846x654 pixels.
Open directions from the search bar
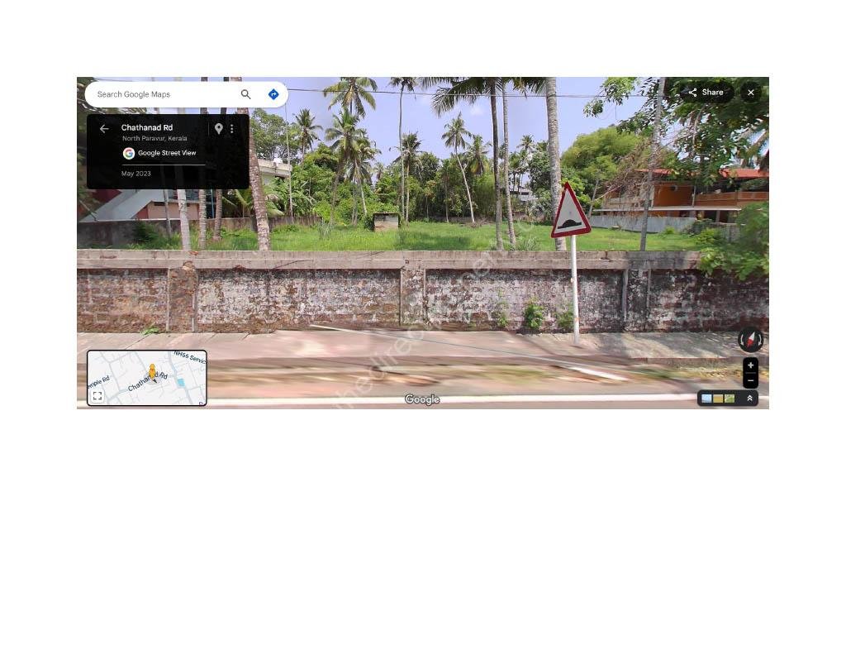coord(273,93)
